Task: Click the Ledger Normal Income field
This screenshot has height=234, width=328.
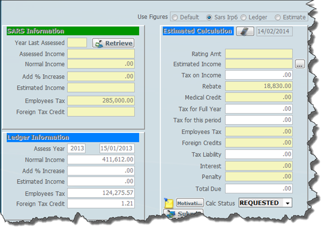Action: tap(101, 159)
